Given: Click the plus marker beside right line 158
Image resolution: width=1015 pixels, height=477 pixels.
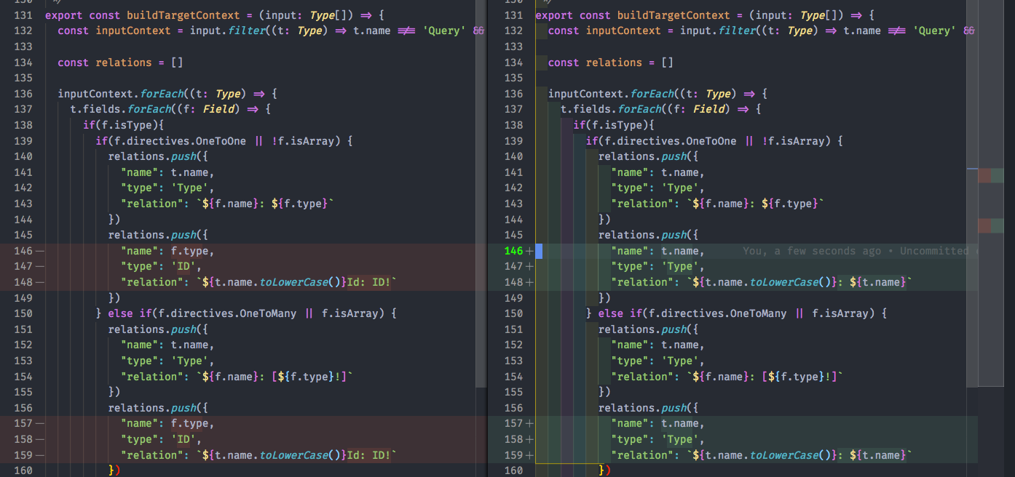Looking at the screenshot, I should (530, 439).
